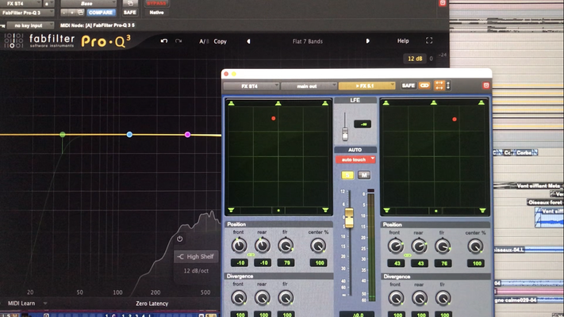The image size is (564, 317).
Task: Open the 'main out' output dropdown
Action: click(309, 86)
